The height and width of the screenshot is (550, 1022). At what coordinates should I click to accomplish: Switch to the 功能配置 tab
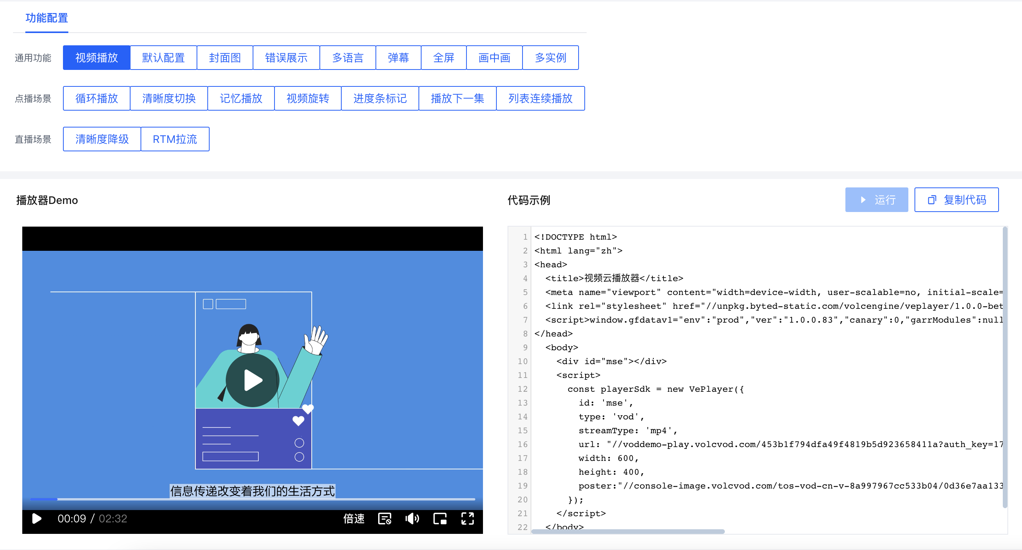pos(46,18)
